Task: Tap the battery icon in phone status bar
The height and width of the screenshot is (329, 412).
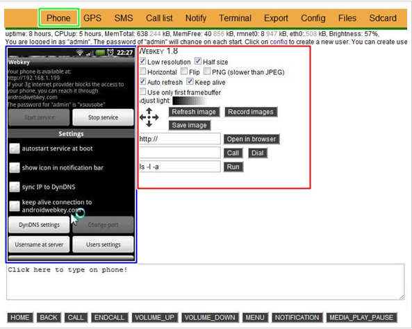Action: pos(100,53)
